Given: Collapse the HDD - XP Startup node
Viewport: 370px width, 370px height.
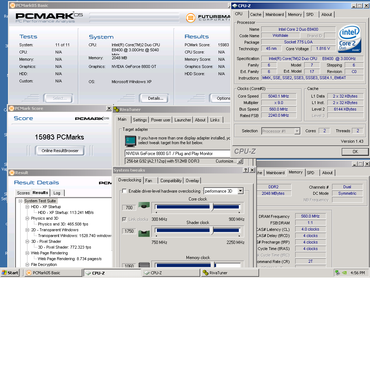Looking at the screenshot, I should coord(27,207).
